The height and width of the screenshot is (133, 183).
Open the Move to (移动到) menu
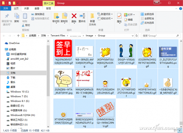coord(56,18)
